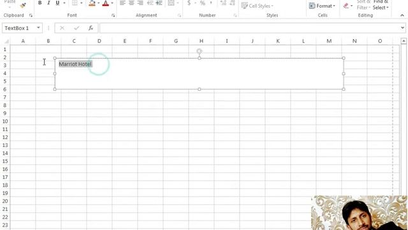Viewport: 408px width, 230px height.
Task: Select column H header
Action: pos(201,41)
